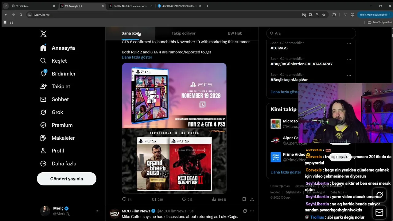Open Chrome profile avatar icon

(352, 15)
